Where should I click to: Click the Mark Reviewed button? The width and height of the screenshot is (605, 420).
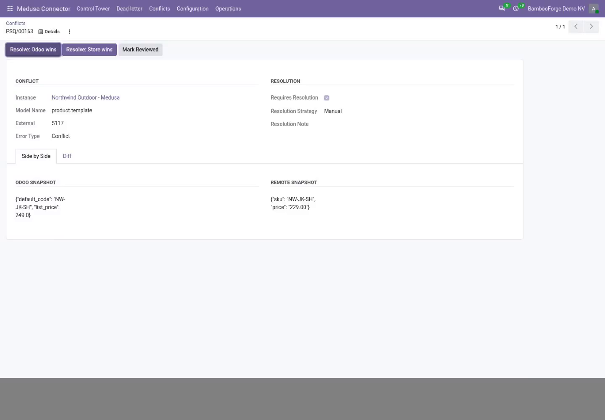point(140,50)
